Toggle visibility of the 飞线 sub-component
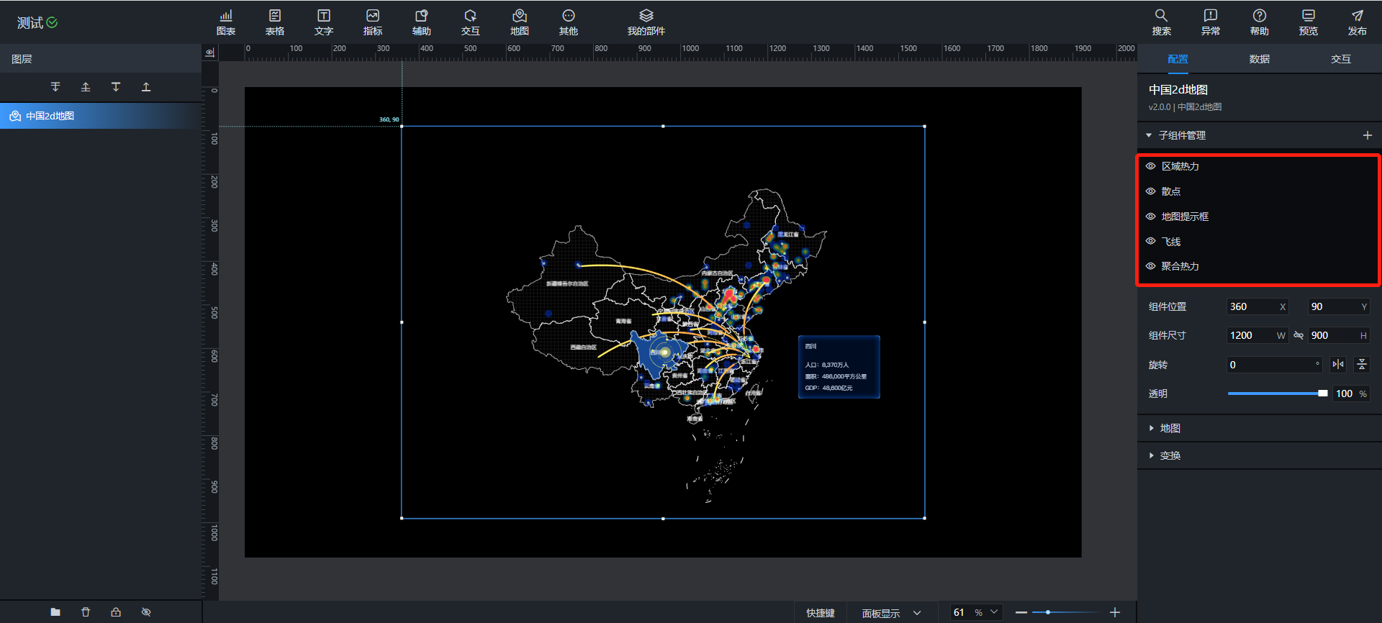The image size is (1382, 623). [x=1150, y=242]
